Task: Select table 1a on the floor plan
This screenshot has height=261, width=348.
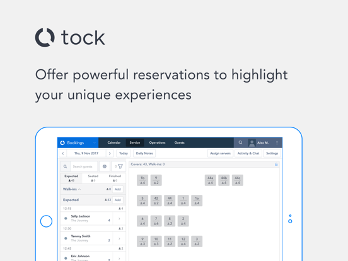Action: (197, 200)
